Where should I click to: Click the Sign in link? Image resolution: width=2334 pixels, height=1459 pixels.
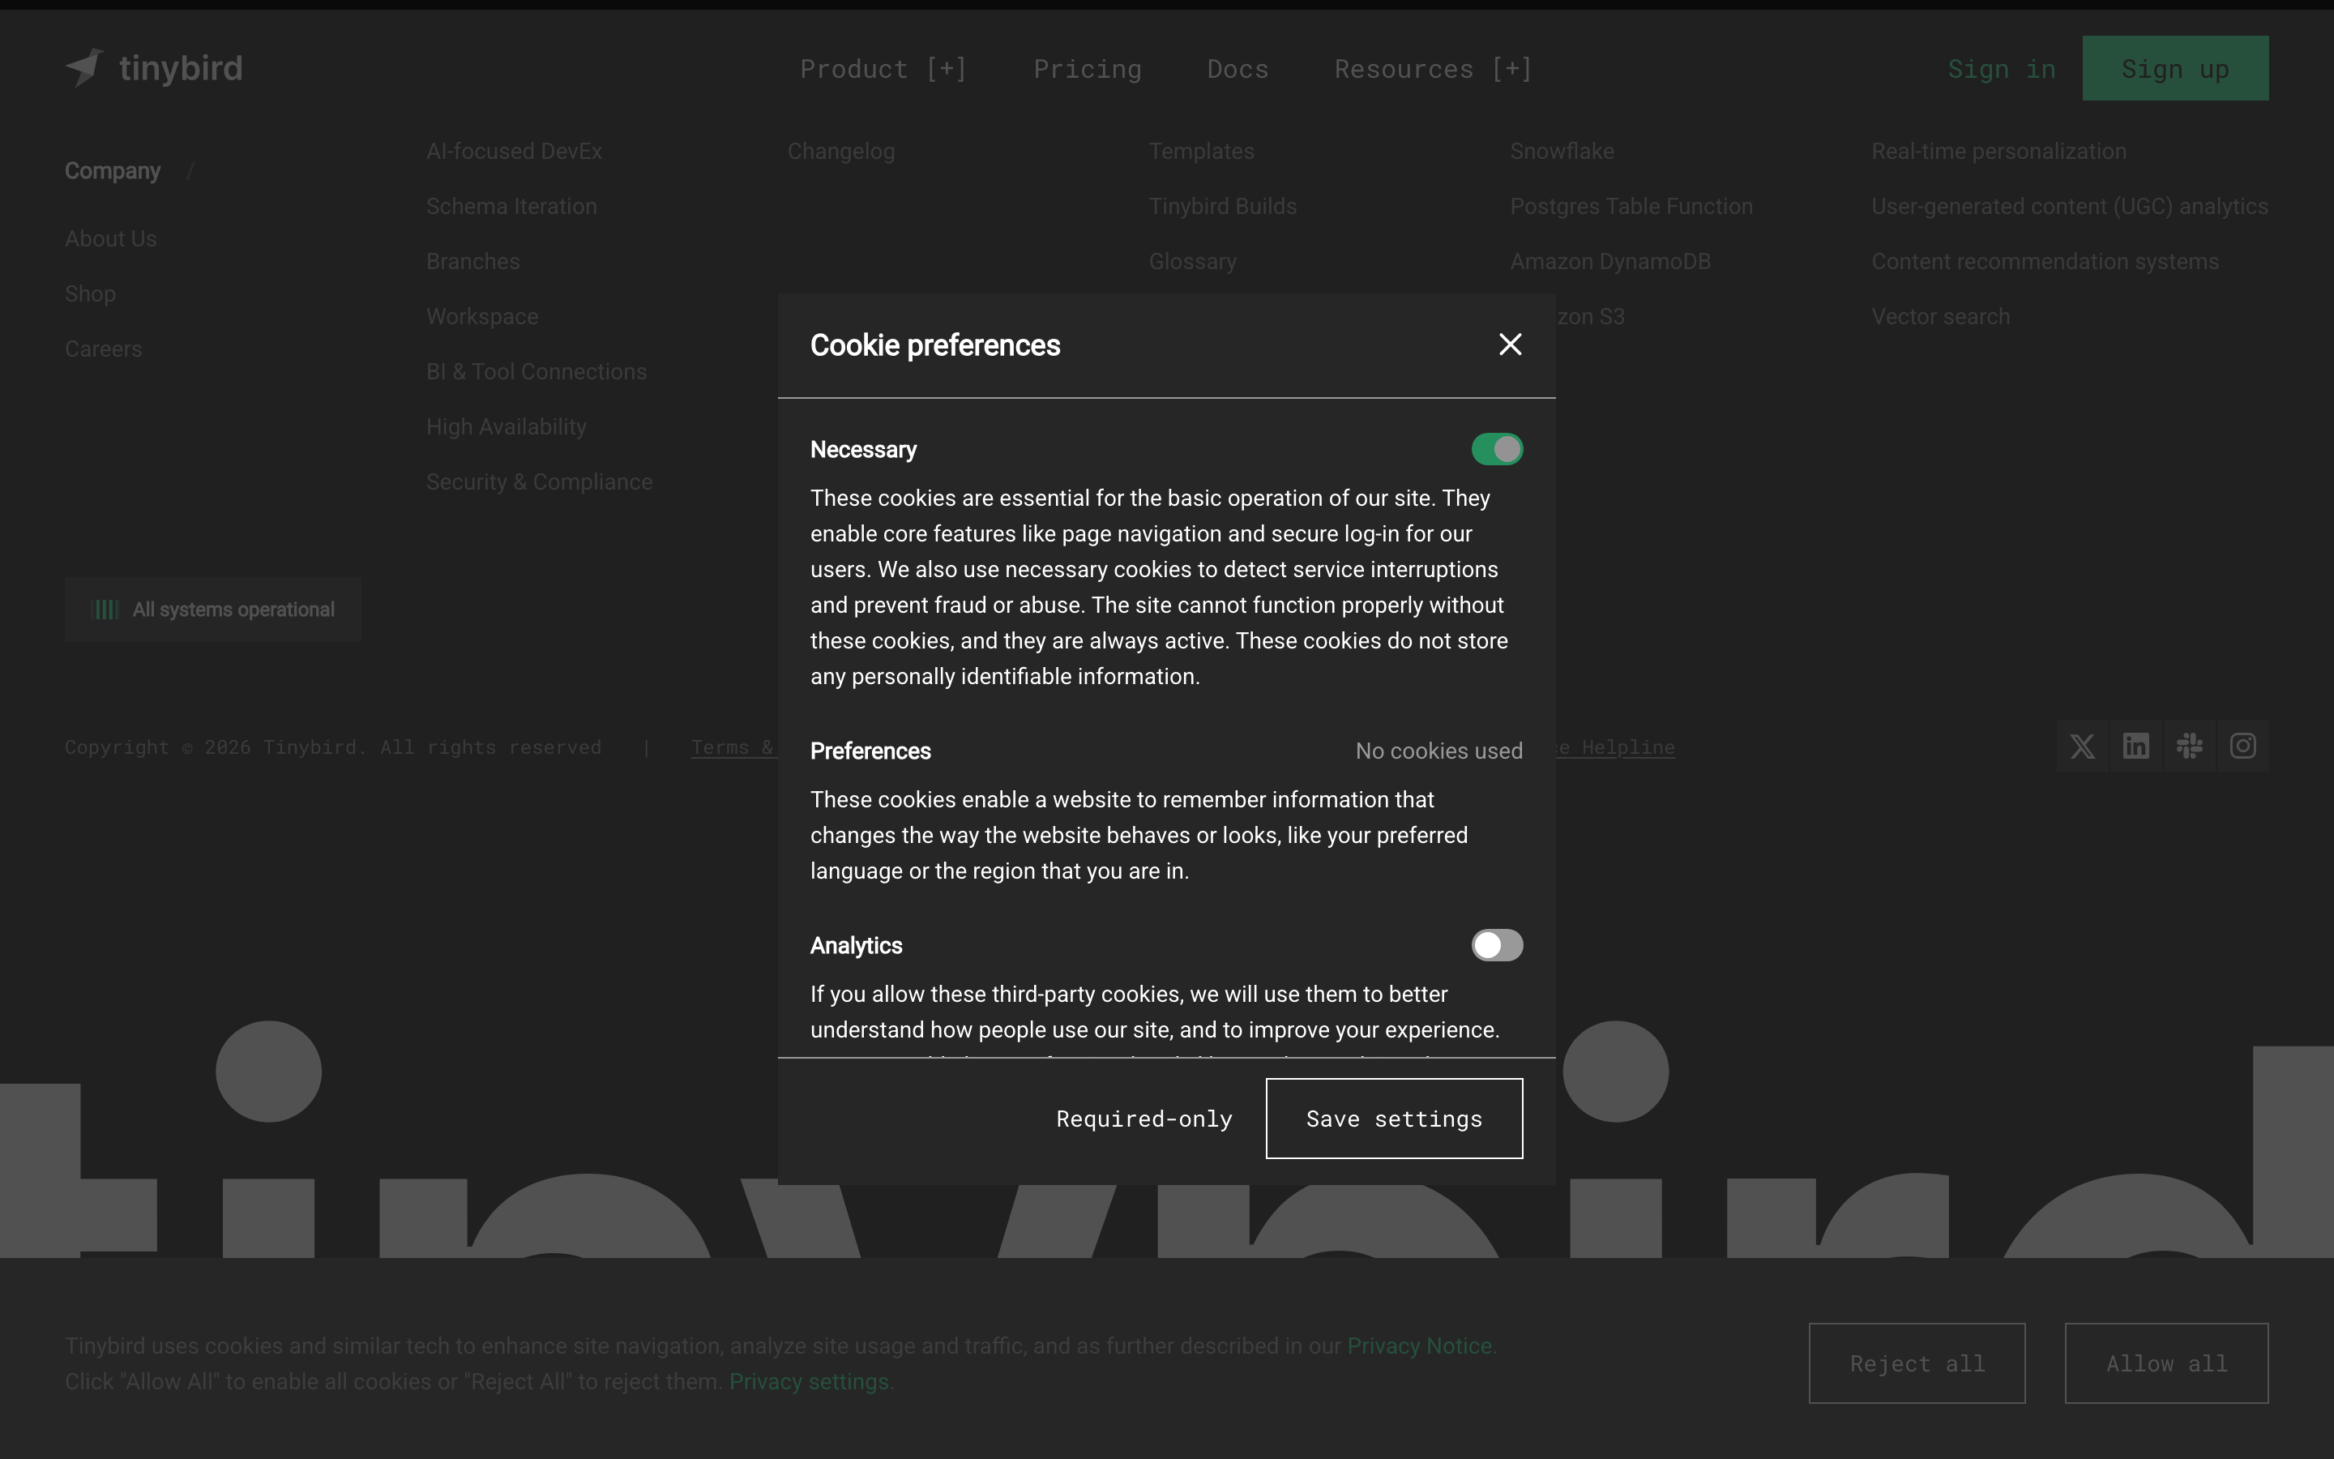2001,69
